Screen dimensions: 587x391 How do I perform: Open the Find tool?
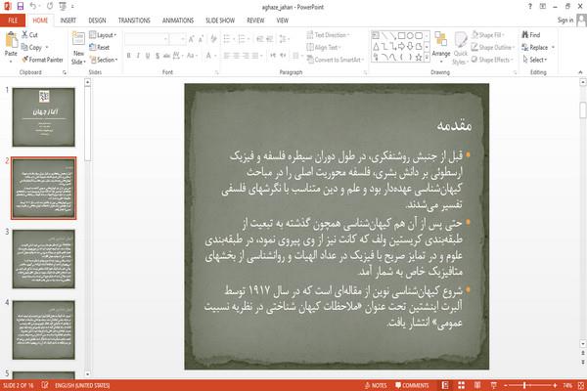coord(531,35)
